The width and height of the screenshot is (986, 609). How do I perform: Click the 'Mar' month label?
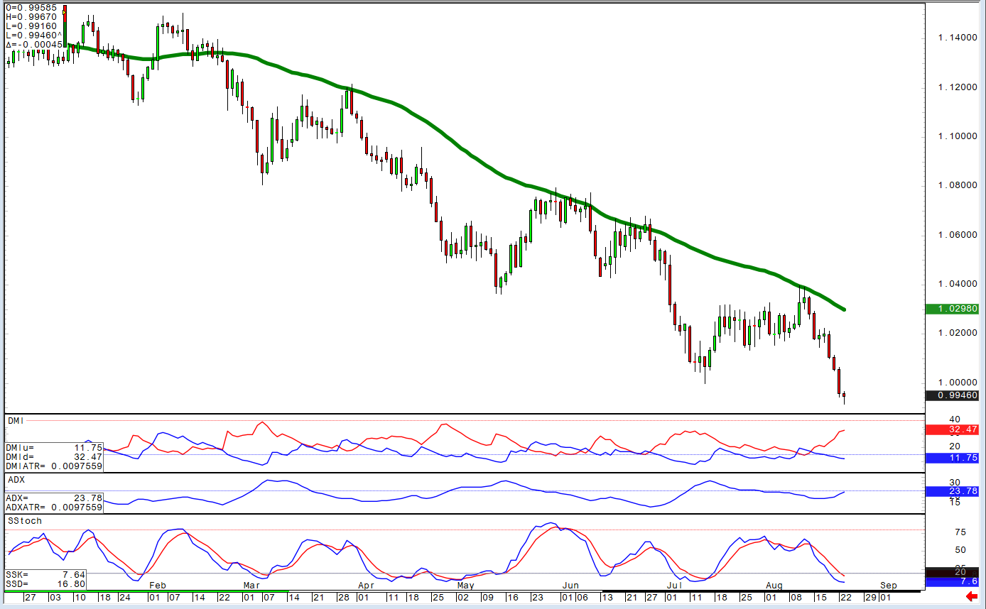[252, 586]
